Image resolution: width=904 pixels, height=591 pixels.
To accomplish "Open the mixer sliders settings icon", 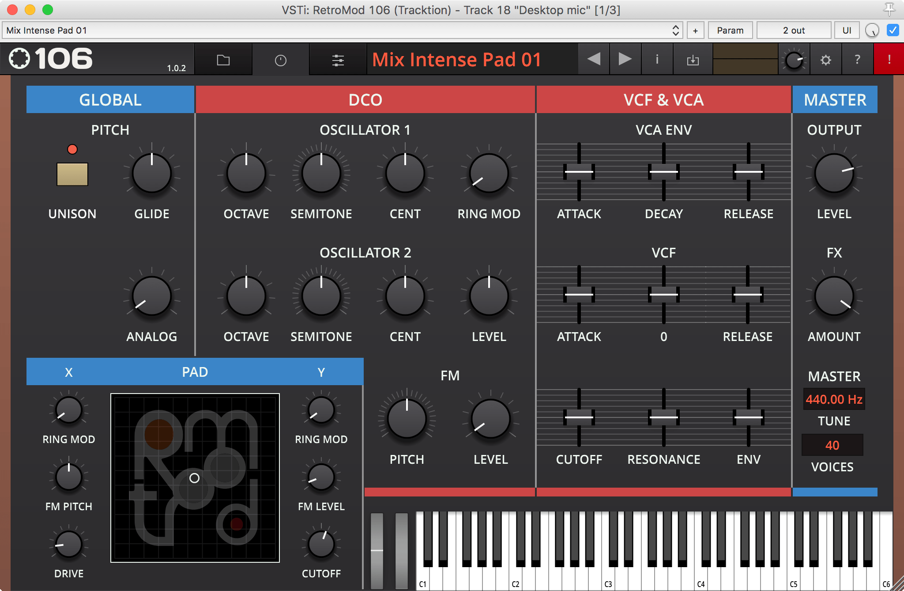I will pyautogui.click(x=338, y=60).
